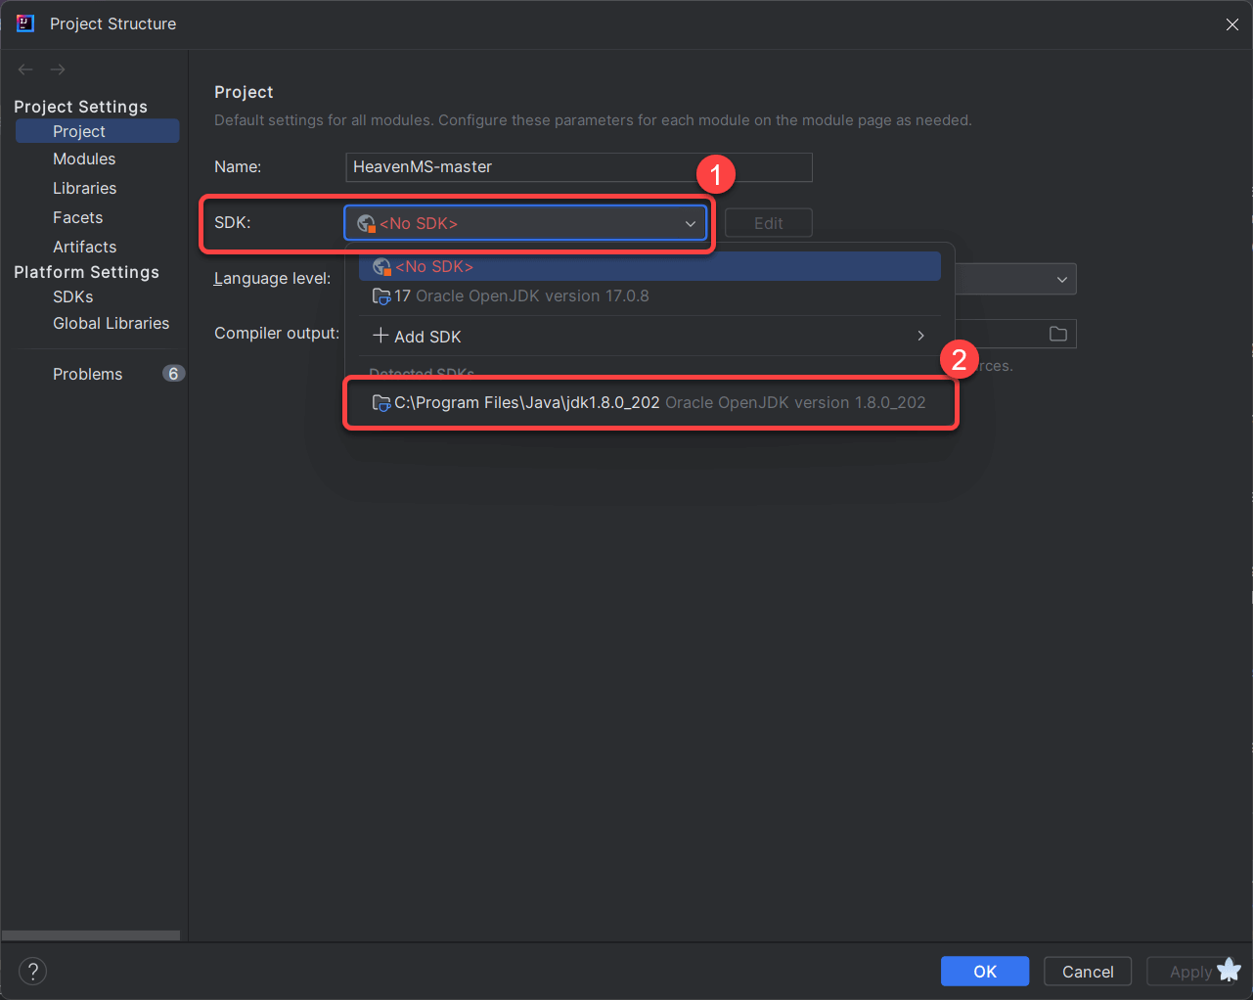Click the No SDK globe icon in dropdown list
This screenshot has height=1000, width=1253.
pyautogui.click(x=381, y=266)
